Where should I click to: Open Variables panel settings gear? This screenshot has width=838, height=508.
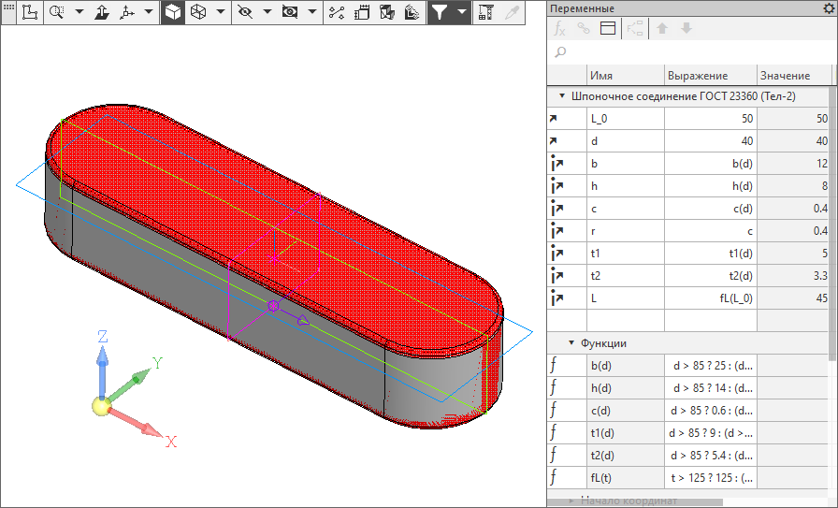[x=828, y=8]
